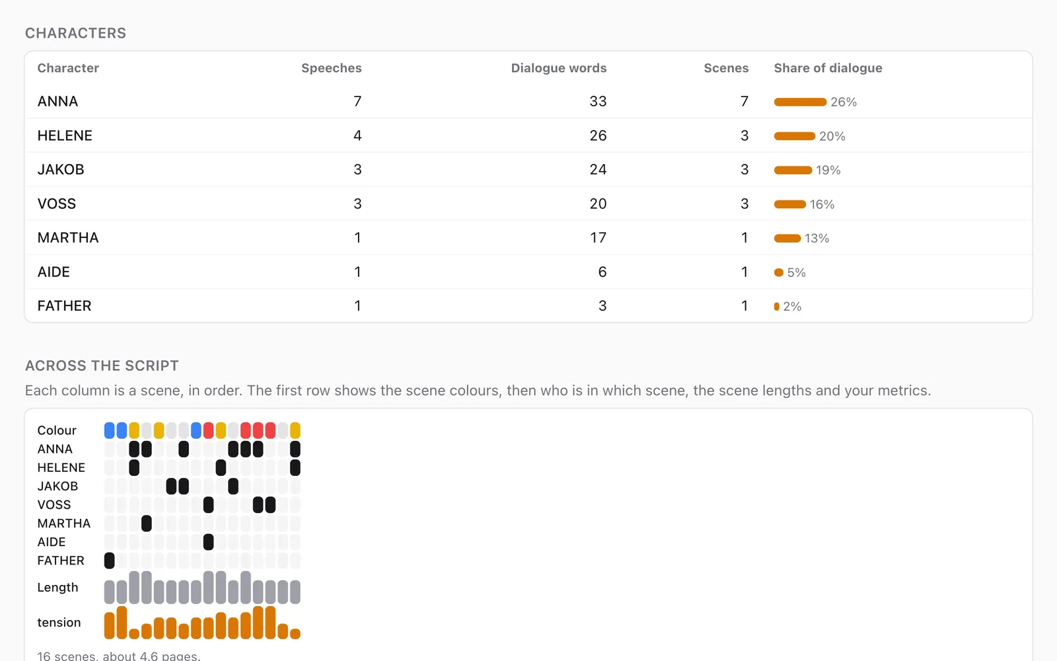
Task: Click the Scenes column header
Action: [x=726, y=68]
